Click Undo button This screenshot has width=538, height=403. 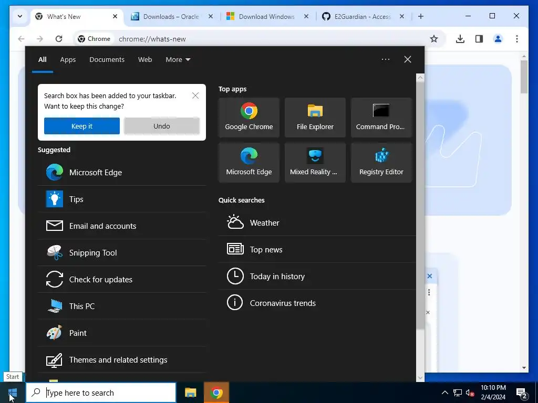[162, 126]
